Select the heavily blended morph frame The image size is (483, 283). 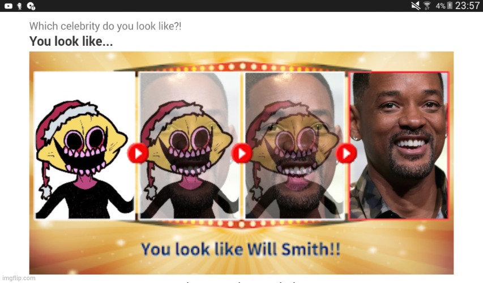click(x=294, y=145)
